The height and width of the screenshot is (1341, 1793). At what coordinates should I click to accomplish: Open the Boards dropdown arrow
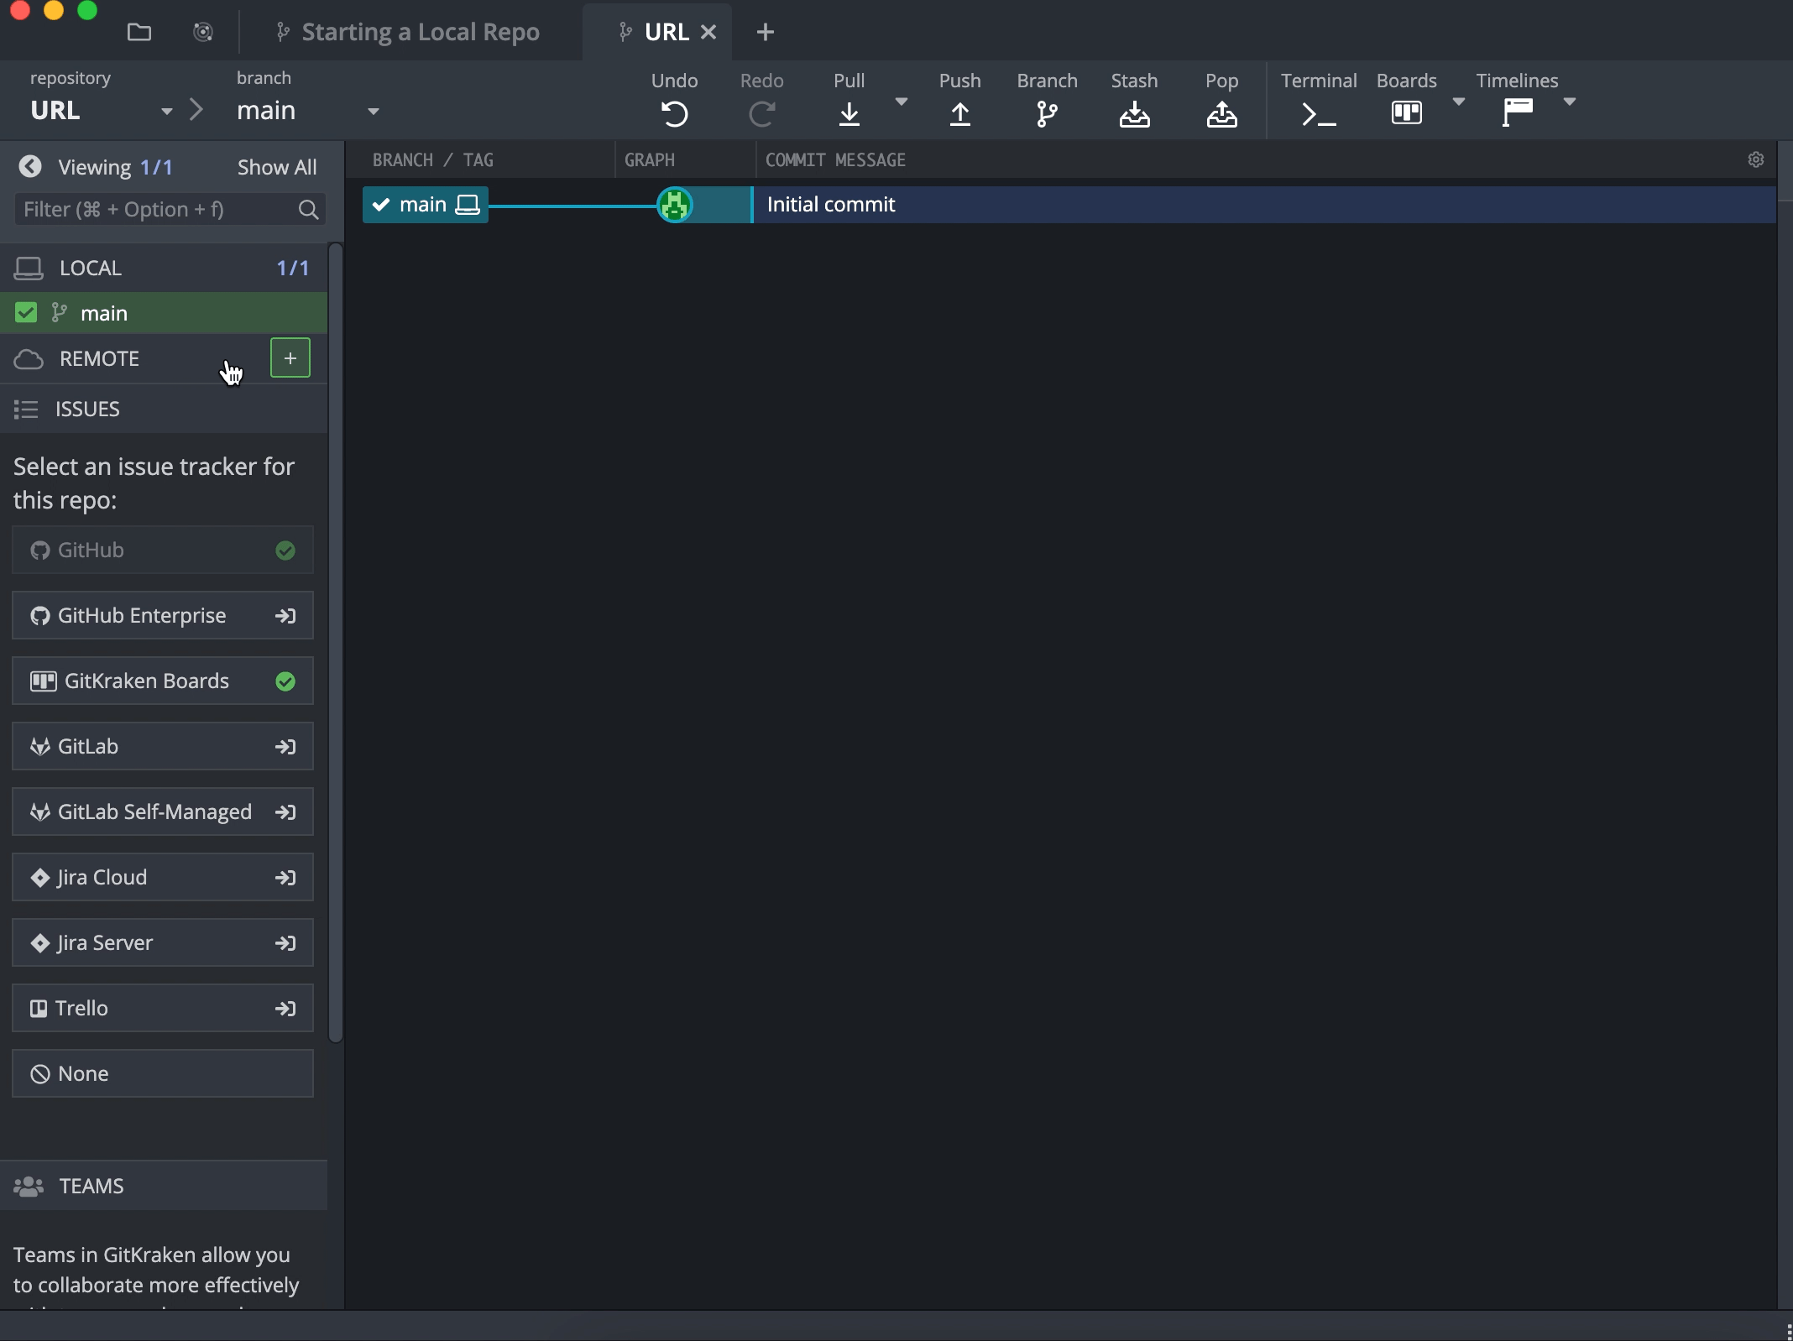click(1458, 102)
